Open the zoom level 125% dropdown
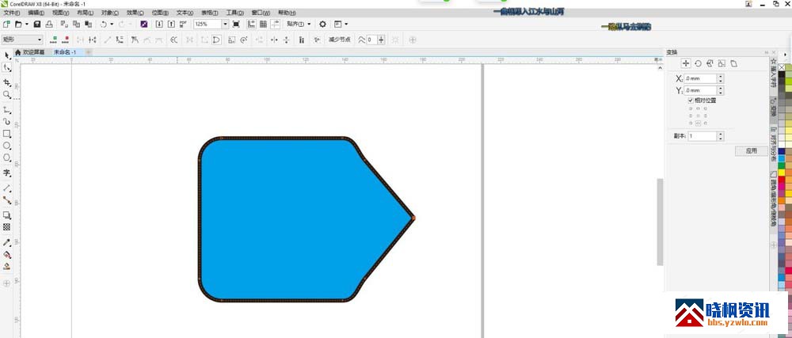792x338 pixels. (x=225, y=24)
